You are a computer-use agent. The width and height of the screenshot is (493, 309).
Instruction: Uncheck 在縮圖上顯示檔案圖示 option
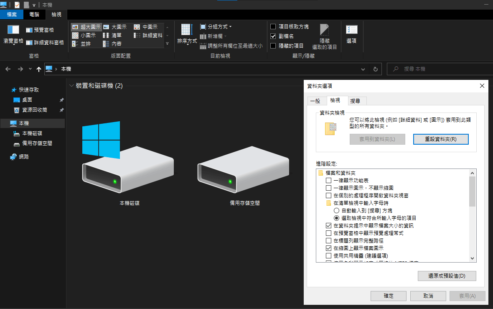coord(328,248)
